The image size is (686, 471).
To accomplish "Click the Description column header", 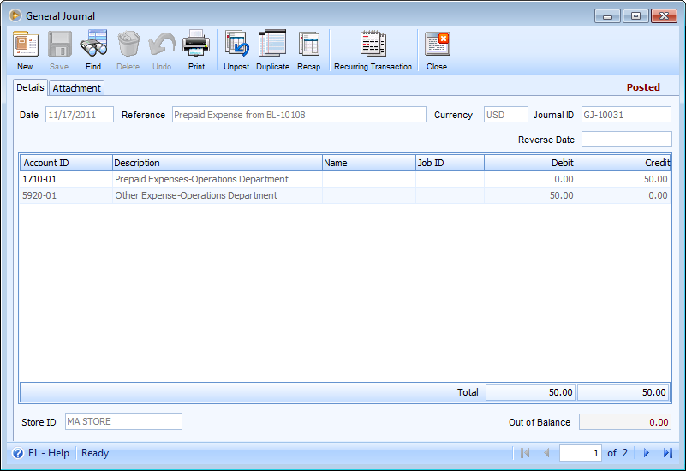I will click(217, 163).
